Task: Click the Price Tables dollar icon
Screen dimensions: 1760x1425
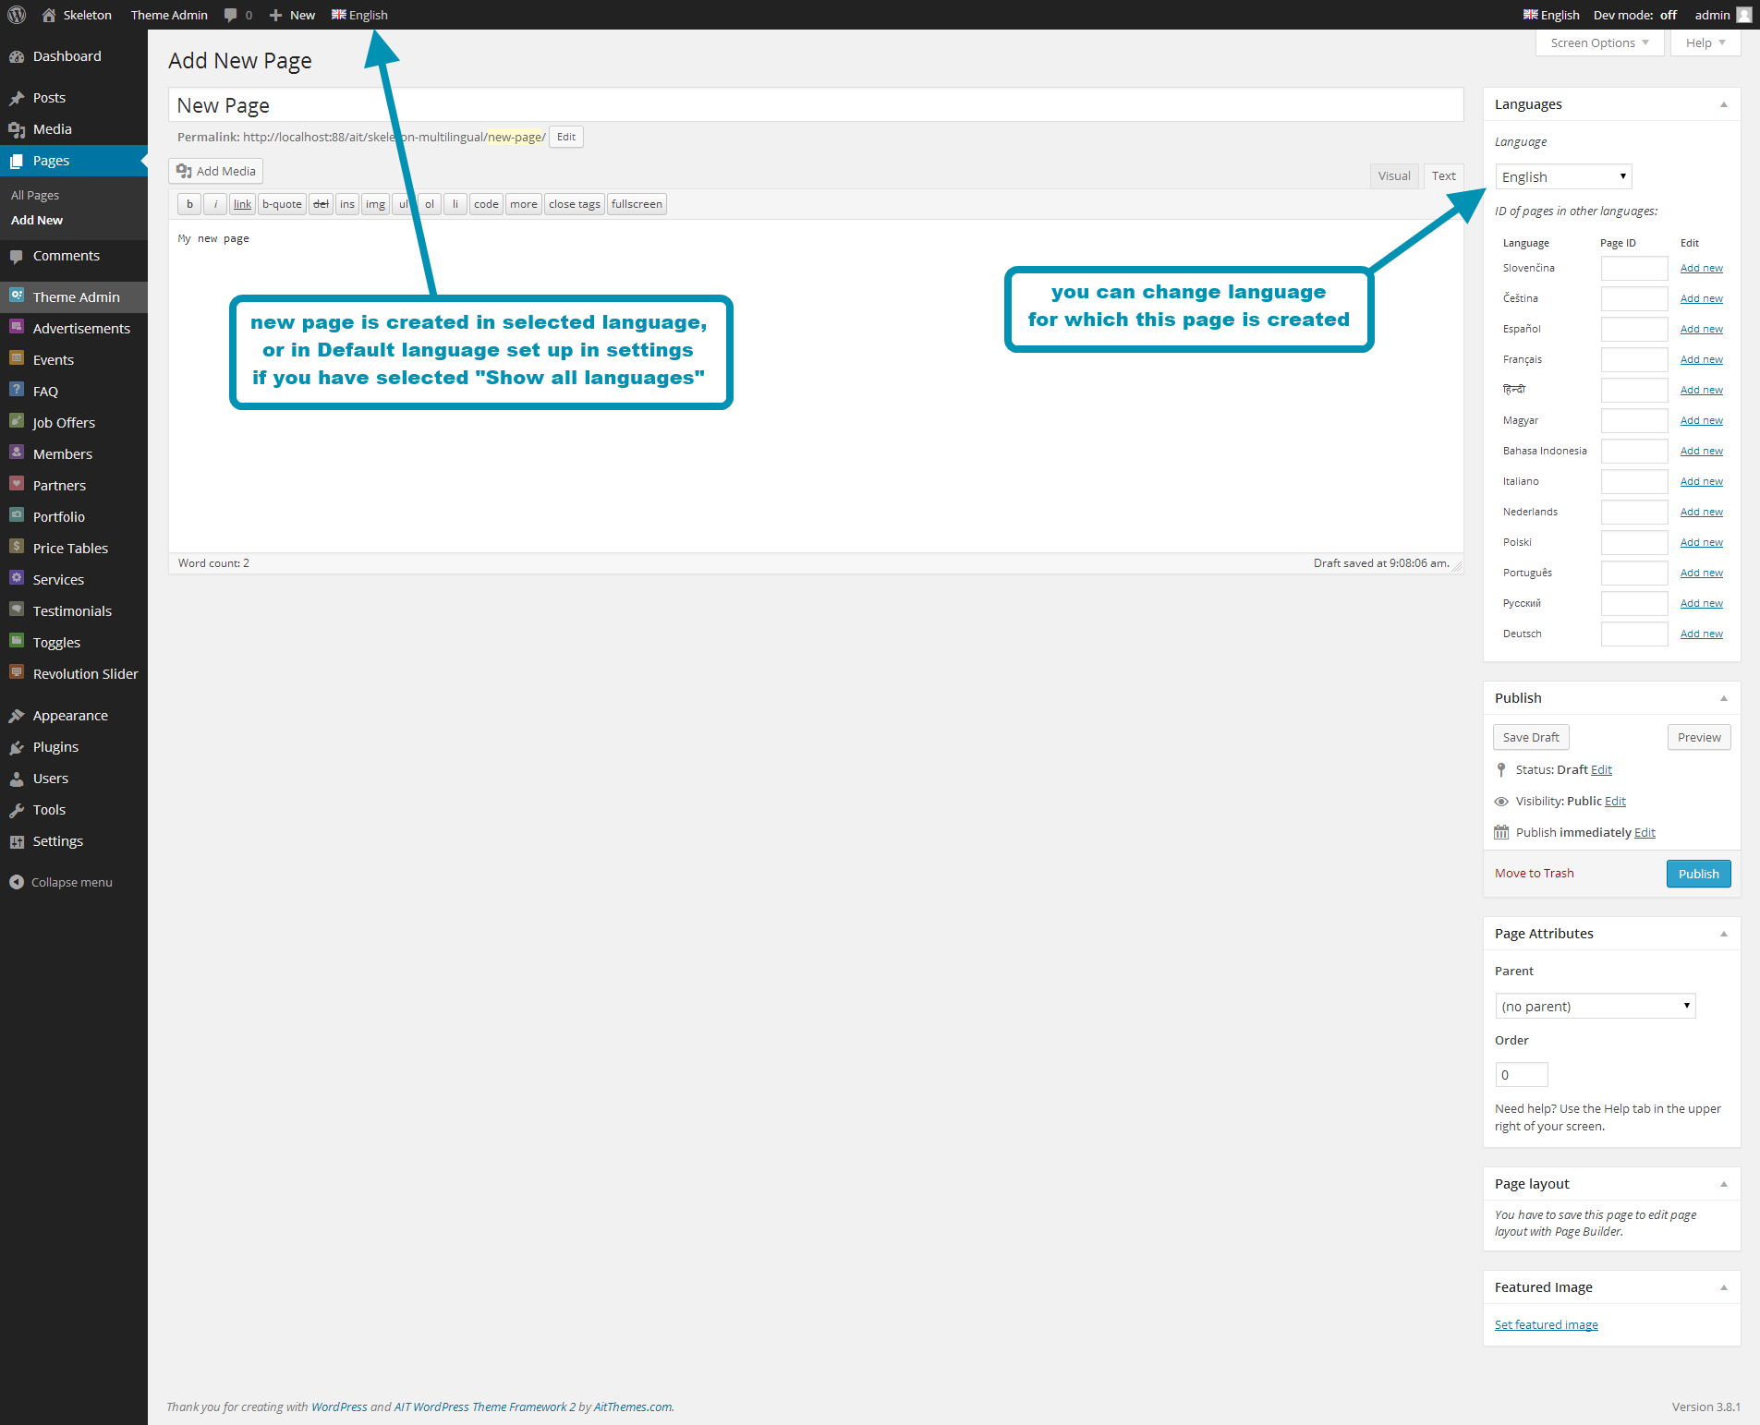Action: coord(17,547)
